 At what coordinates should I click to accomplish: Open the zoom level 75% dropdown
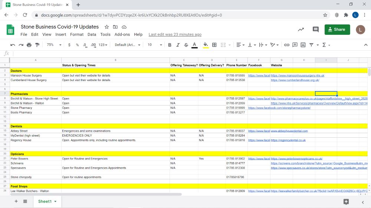coord(52,45)
